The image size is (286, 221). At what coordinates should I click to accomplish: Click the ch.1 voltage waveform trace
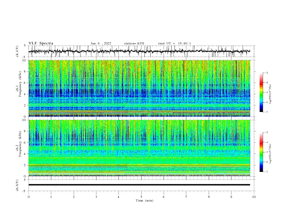(x=139, y=51)
